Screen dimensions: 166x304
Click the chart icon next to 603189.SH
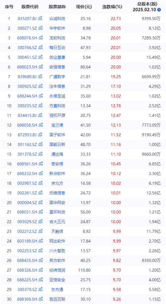[41, 241]
